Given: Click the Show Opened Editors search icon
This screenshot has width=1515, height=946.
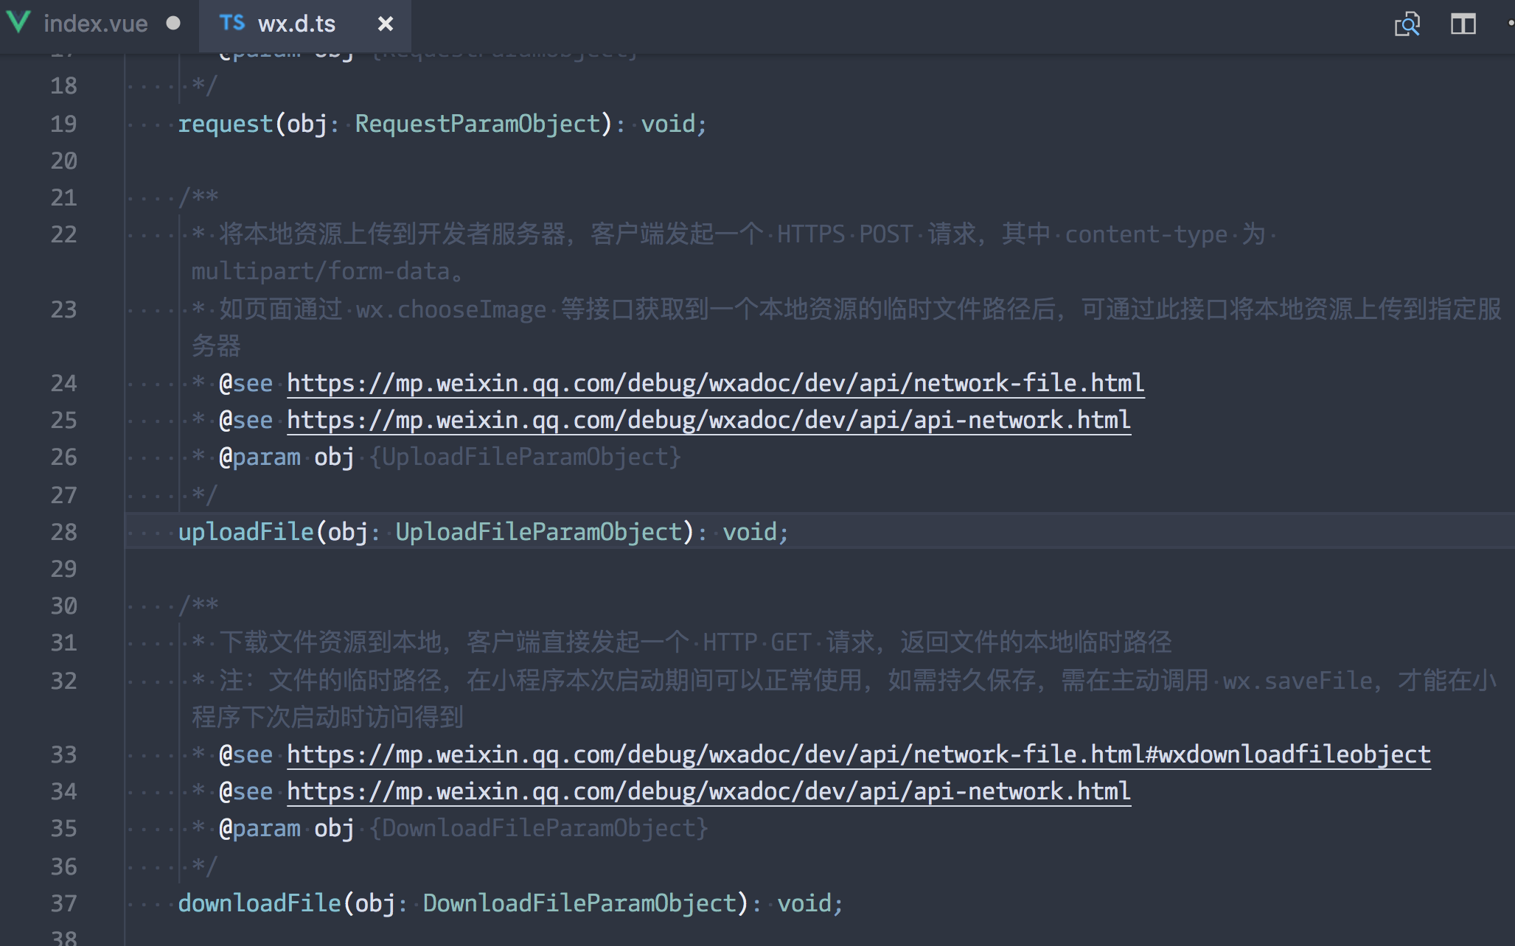Looking at the screenshot, I should pyautogui.click(x=1407, y=24).
